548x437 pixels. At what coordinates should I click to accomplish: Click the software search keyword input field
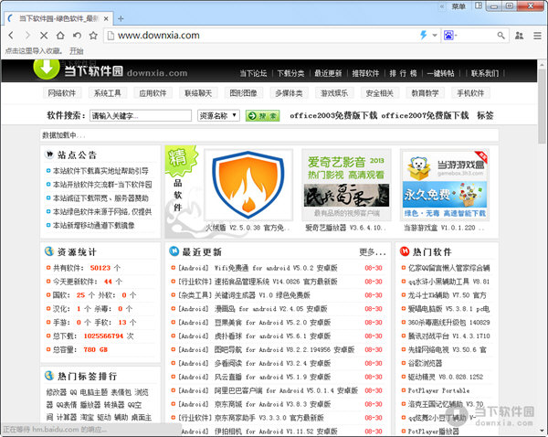coord(141,115)
